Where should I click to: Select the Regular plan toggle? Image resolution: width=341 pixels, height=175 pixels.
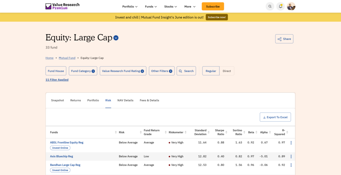[x=211, y=71]
